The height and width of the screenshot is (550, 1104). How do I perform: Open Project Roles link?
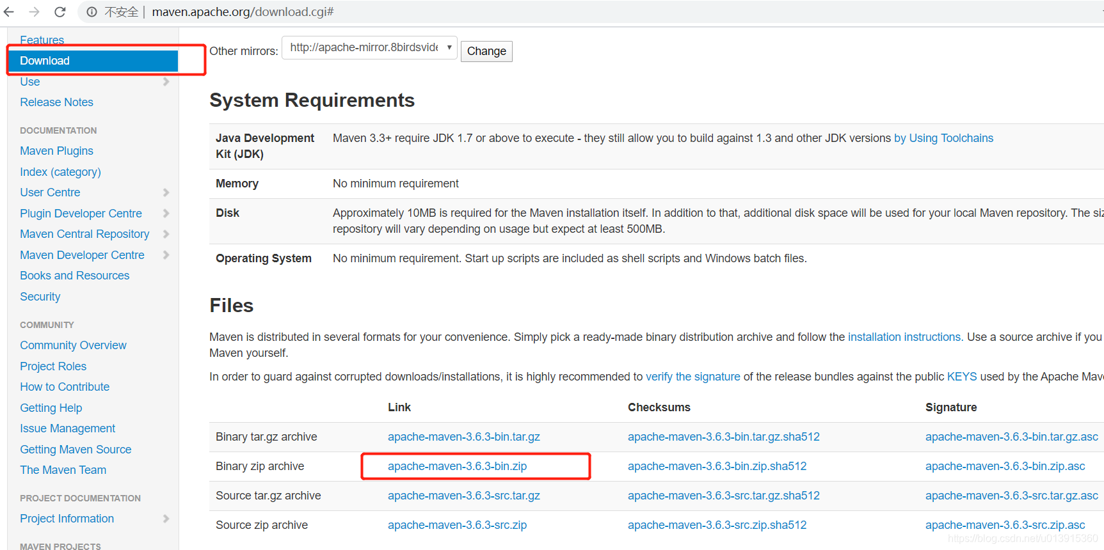click(53, 366)
